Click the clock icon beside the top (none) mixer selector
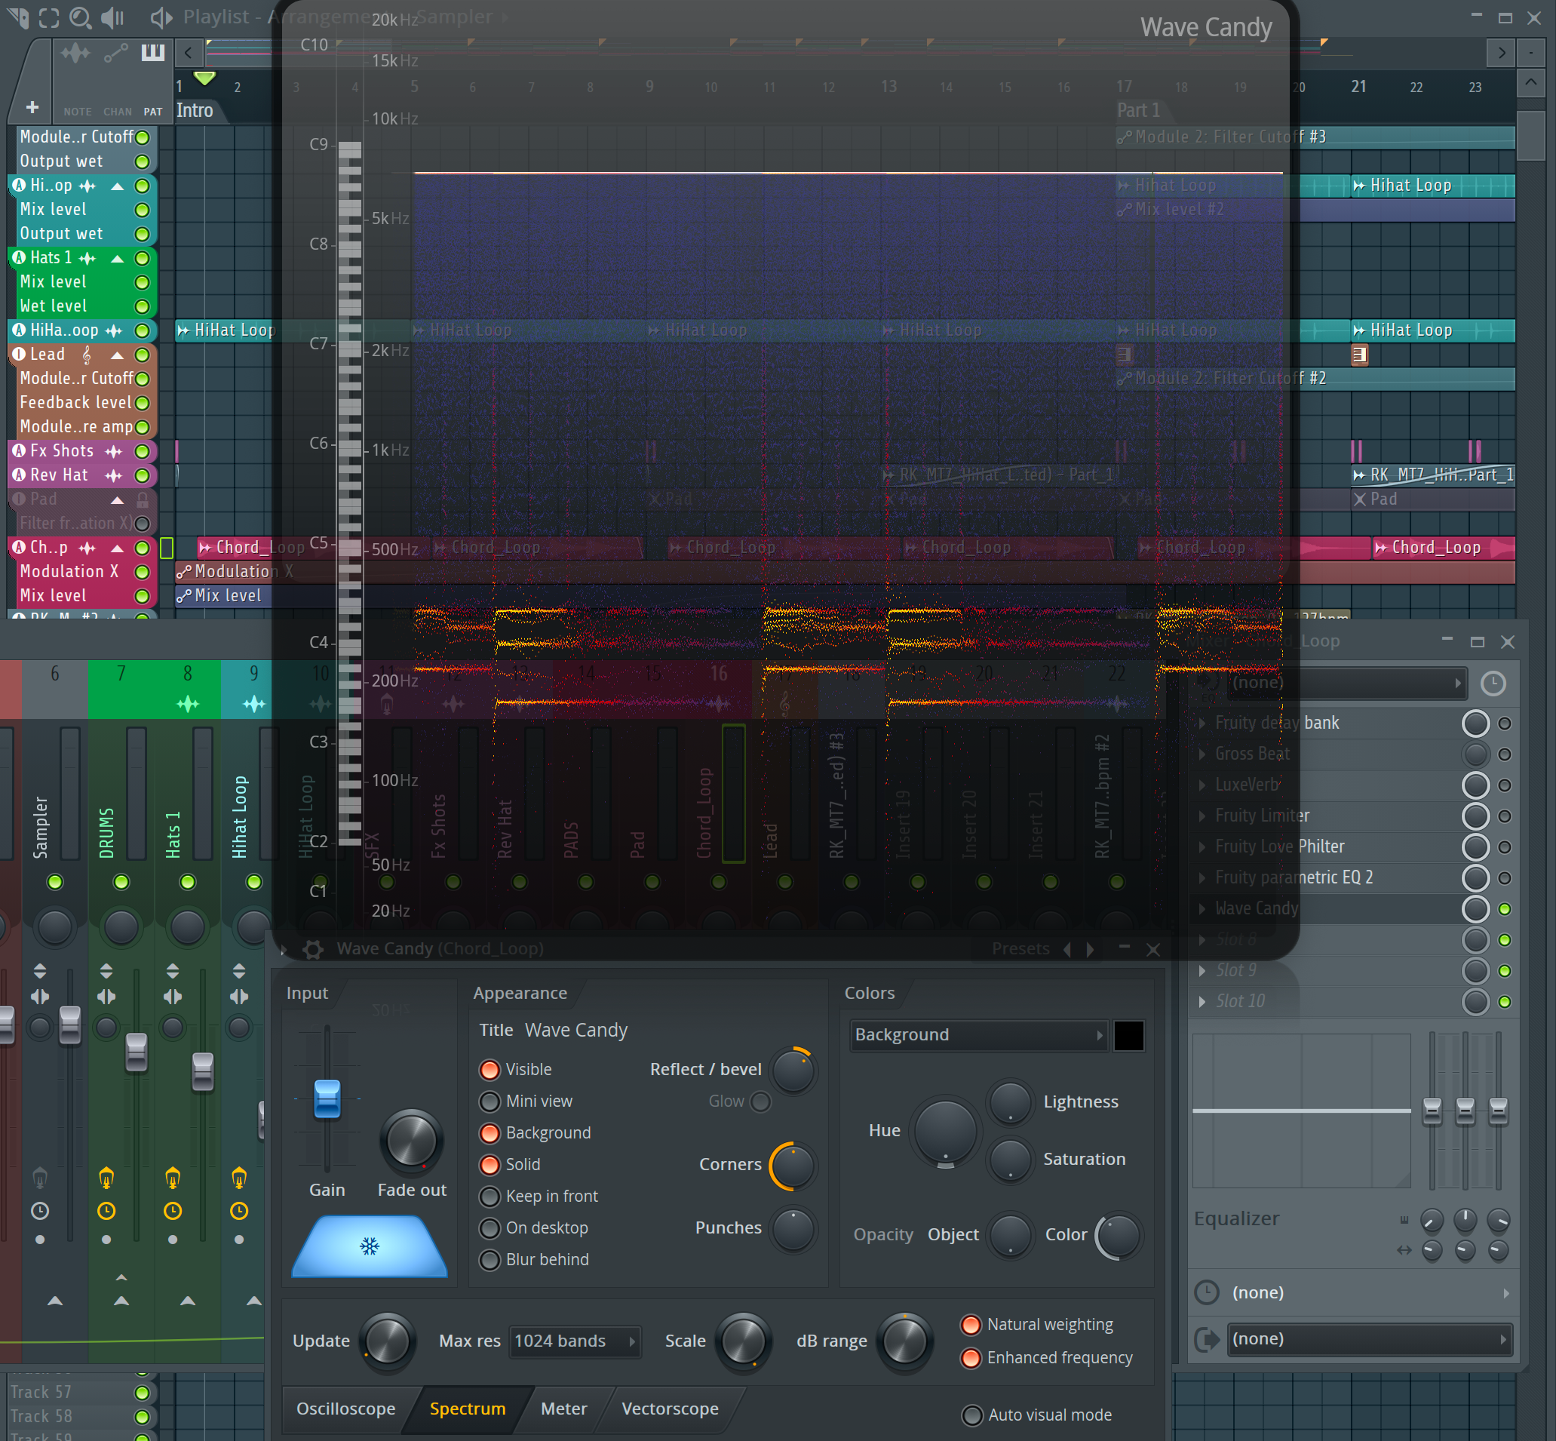Viewport: 1556px width, 1441px height. coord(1493,683)
